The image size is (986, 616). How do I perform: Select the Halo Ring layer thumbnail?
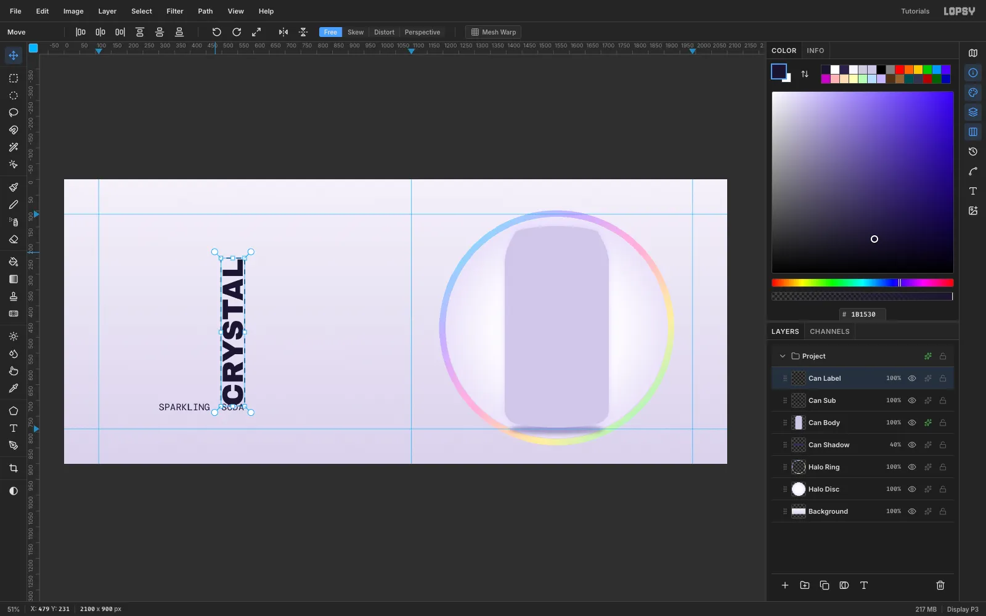[x=799, y=467]
